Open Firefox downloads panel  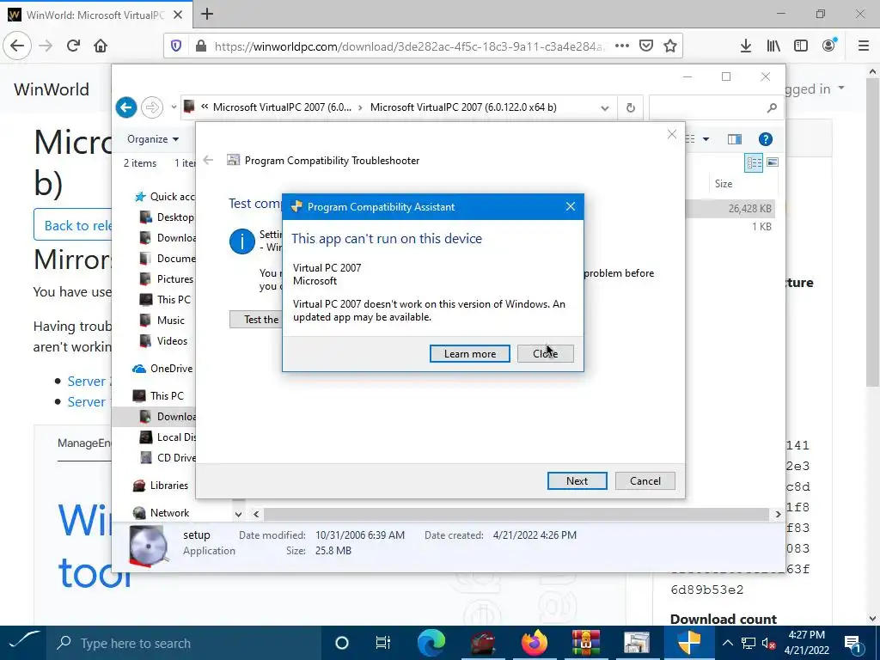click(x=746, y=46)
